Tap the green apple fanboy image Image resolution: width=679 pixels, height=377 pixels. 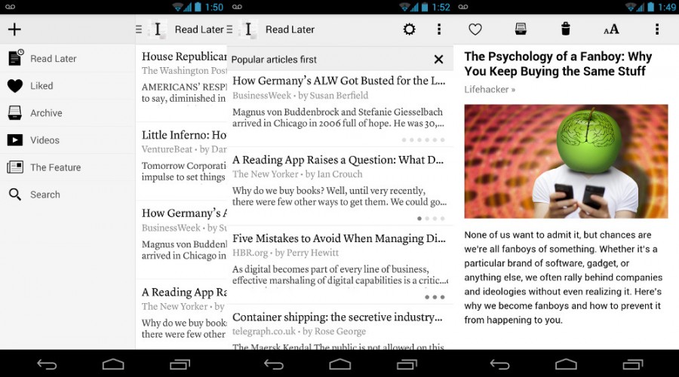click(x=566, y=161)
